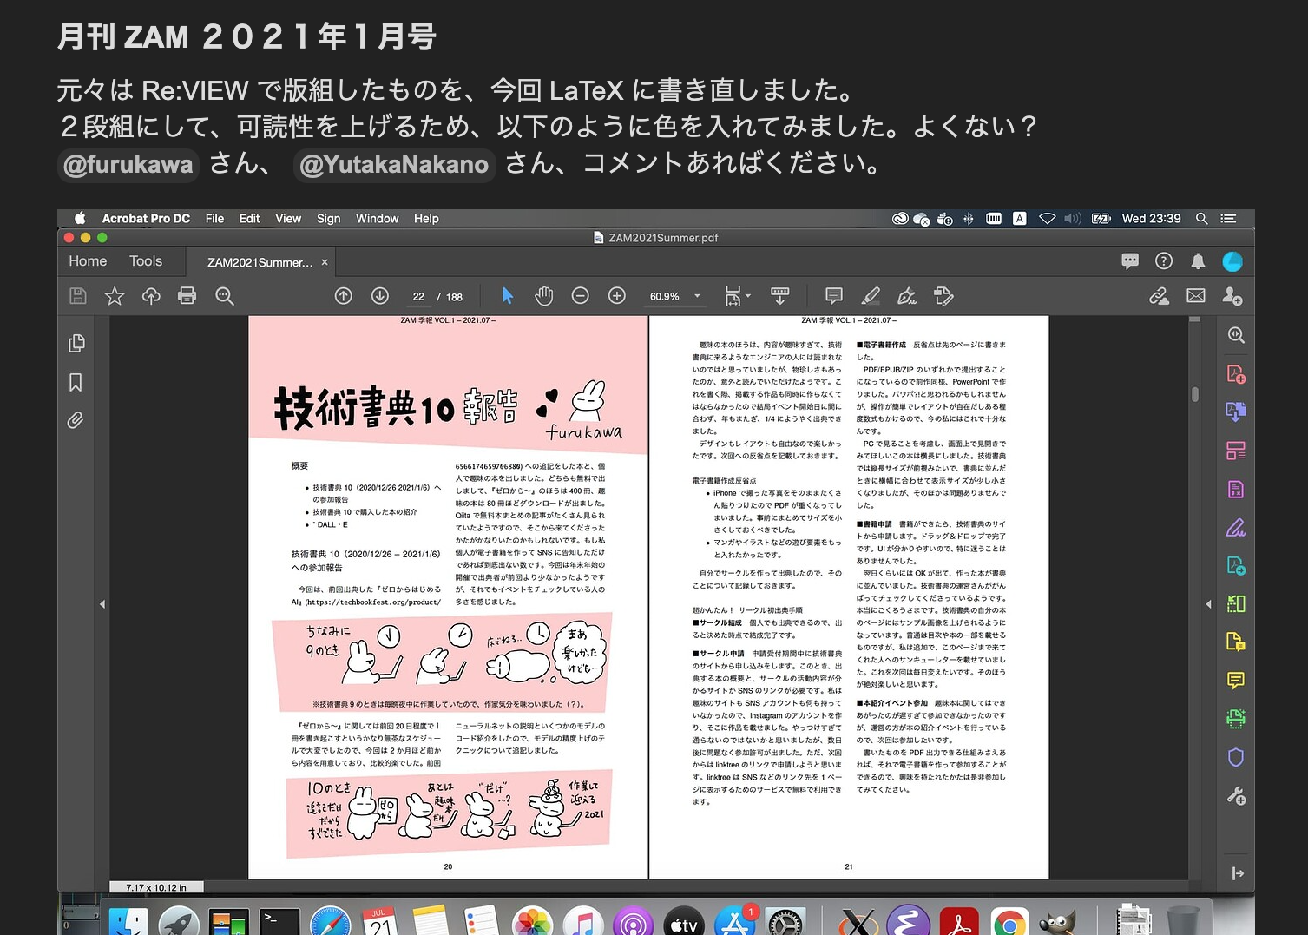Open the Sign document pen tool
1308x935 pixels.
(907, 296)
